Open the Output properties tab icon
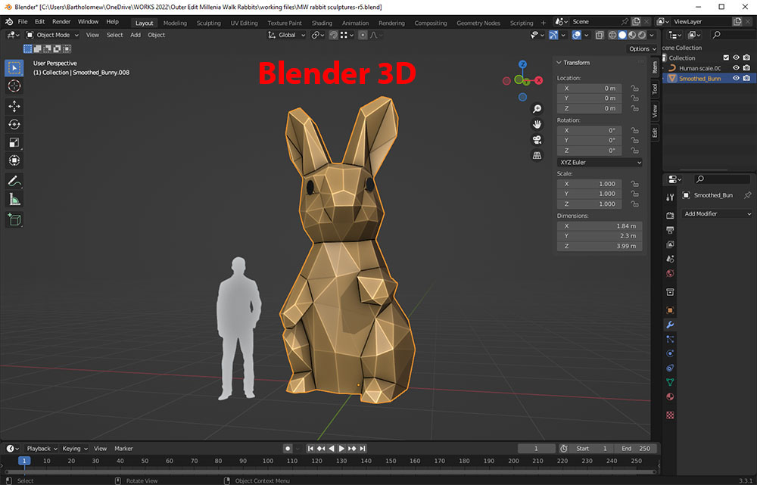757x485 pixels. pyautogui.click(x=670, y=230)
